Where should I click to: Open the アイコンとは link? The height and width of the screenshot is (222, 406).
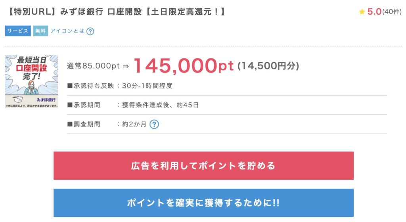tap(67, 31)
